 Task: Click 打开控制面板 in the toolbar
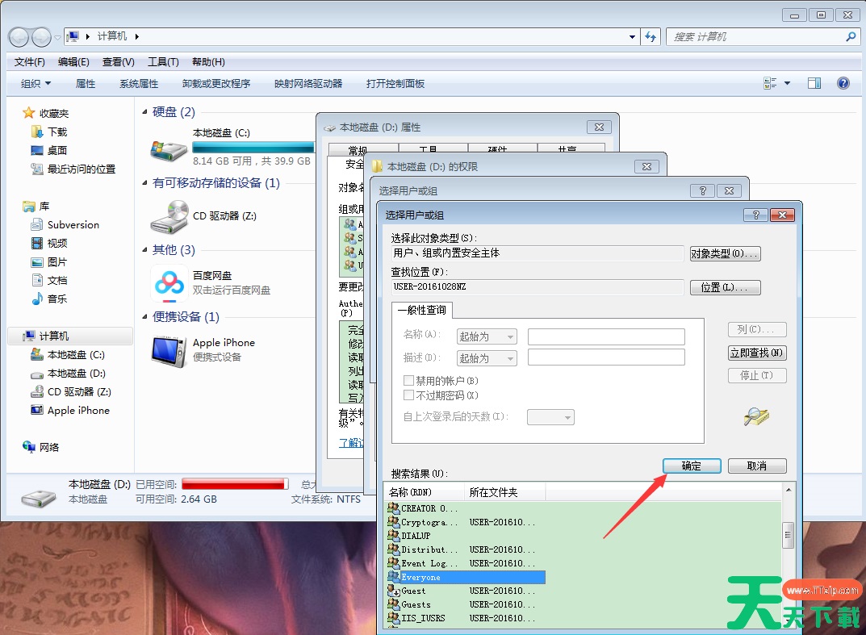[395, 83]
